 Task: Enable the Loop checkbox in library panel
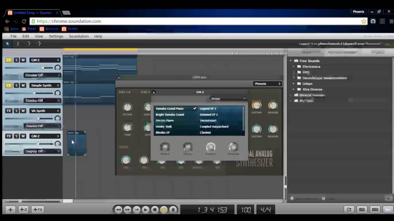324,199
